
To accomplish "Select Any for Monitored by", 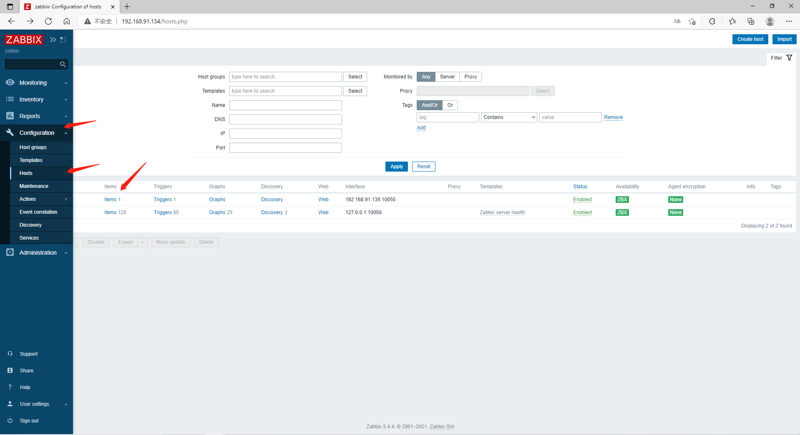I will click(426, 77).
